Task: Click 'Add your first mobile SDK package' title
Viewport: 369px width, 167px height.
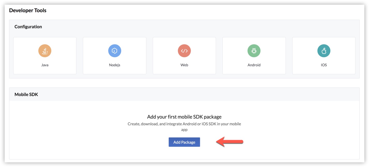Action: click(184, 117)
